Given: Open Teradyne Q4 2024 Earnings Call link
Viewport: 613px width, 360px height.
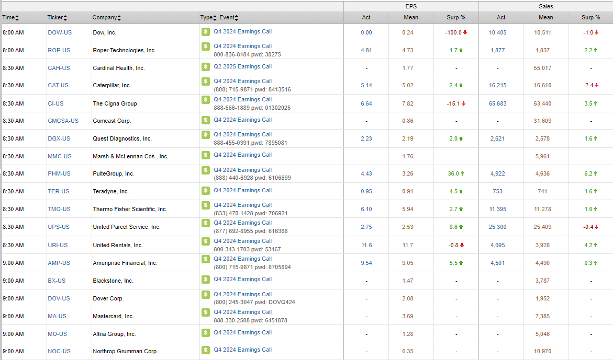Looking at the screenshot, I should (243, 190).
